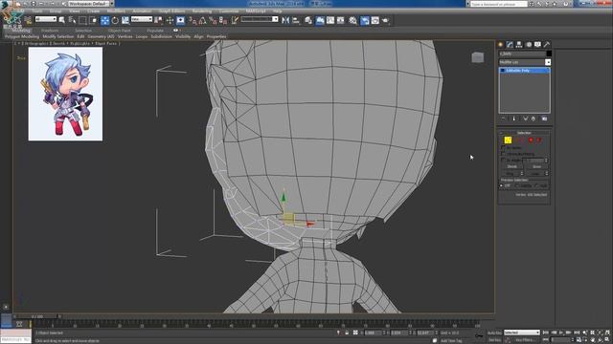This screenshot has height=344, width=613.
Task: Open the key mode Selected dropdown
Action: click(521, 333)
